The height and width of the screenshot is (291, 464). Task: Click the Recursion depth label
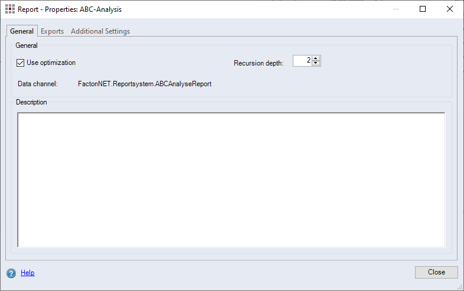pos(258,63)
